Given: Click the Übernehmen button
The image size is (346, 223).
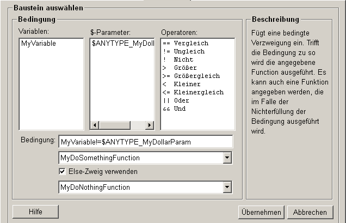Looking at the screenshot, I should pos(261,212).
